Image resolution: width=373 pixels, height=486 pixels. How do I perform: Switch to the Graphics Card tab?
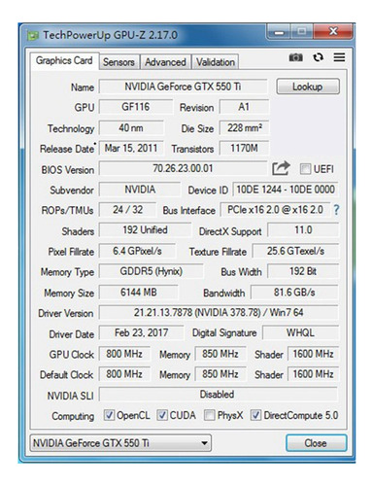[x=64, y=60]
